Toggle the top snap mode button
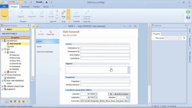 pos(68,11)
